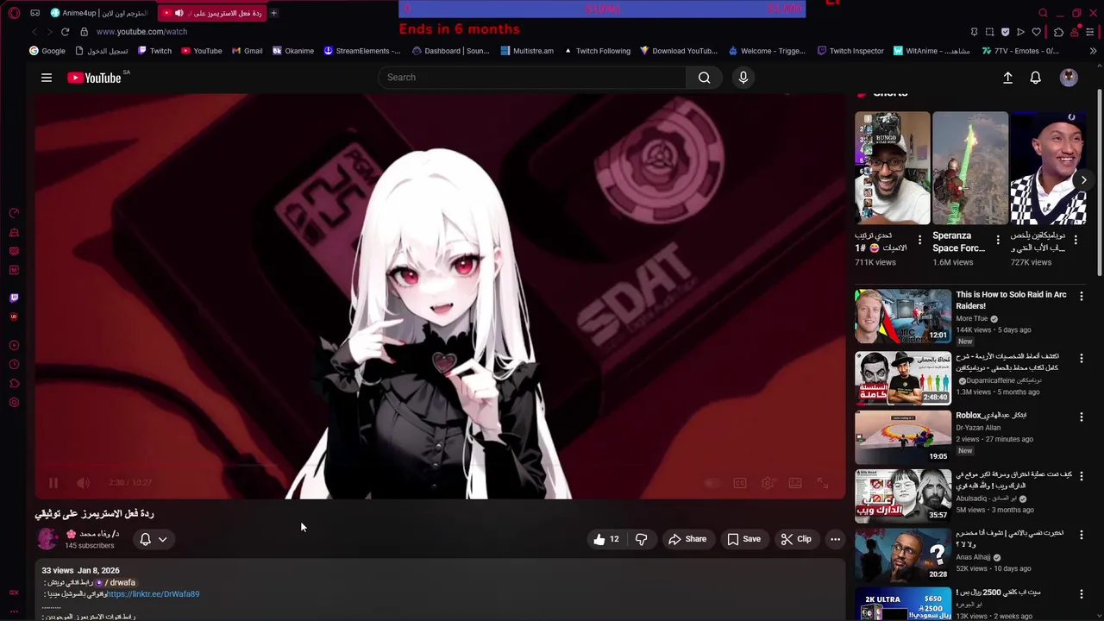Mute the video player volume icon
Screen dimensions: 1104x621
pyautogui.click(x=83, y=483)
